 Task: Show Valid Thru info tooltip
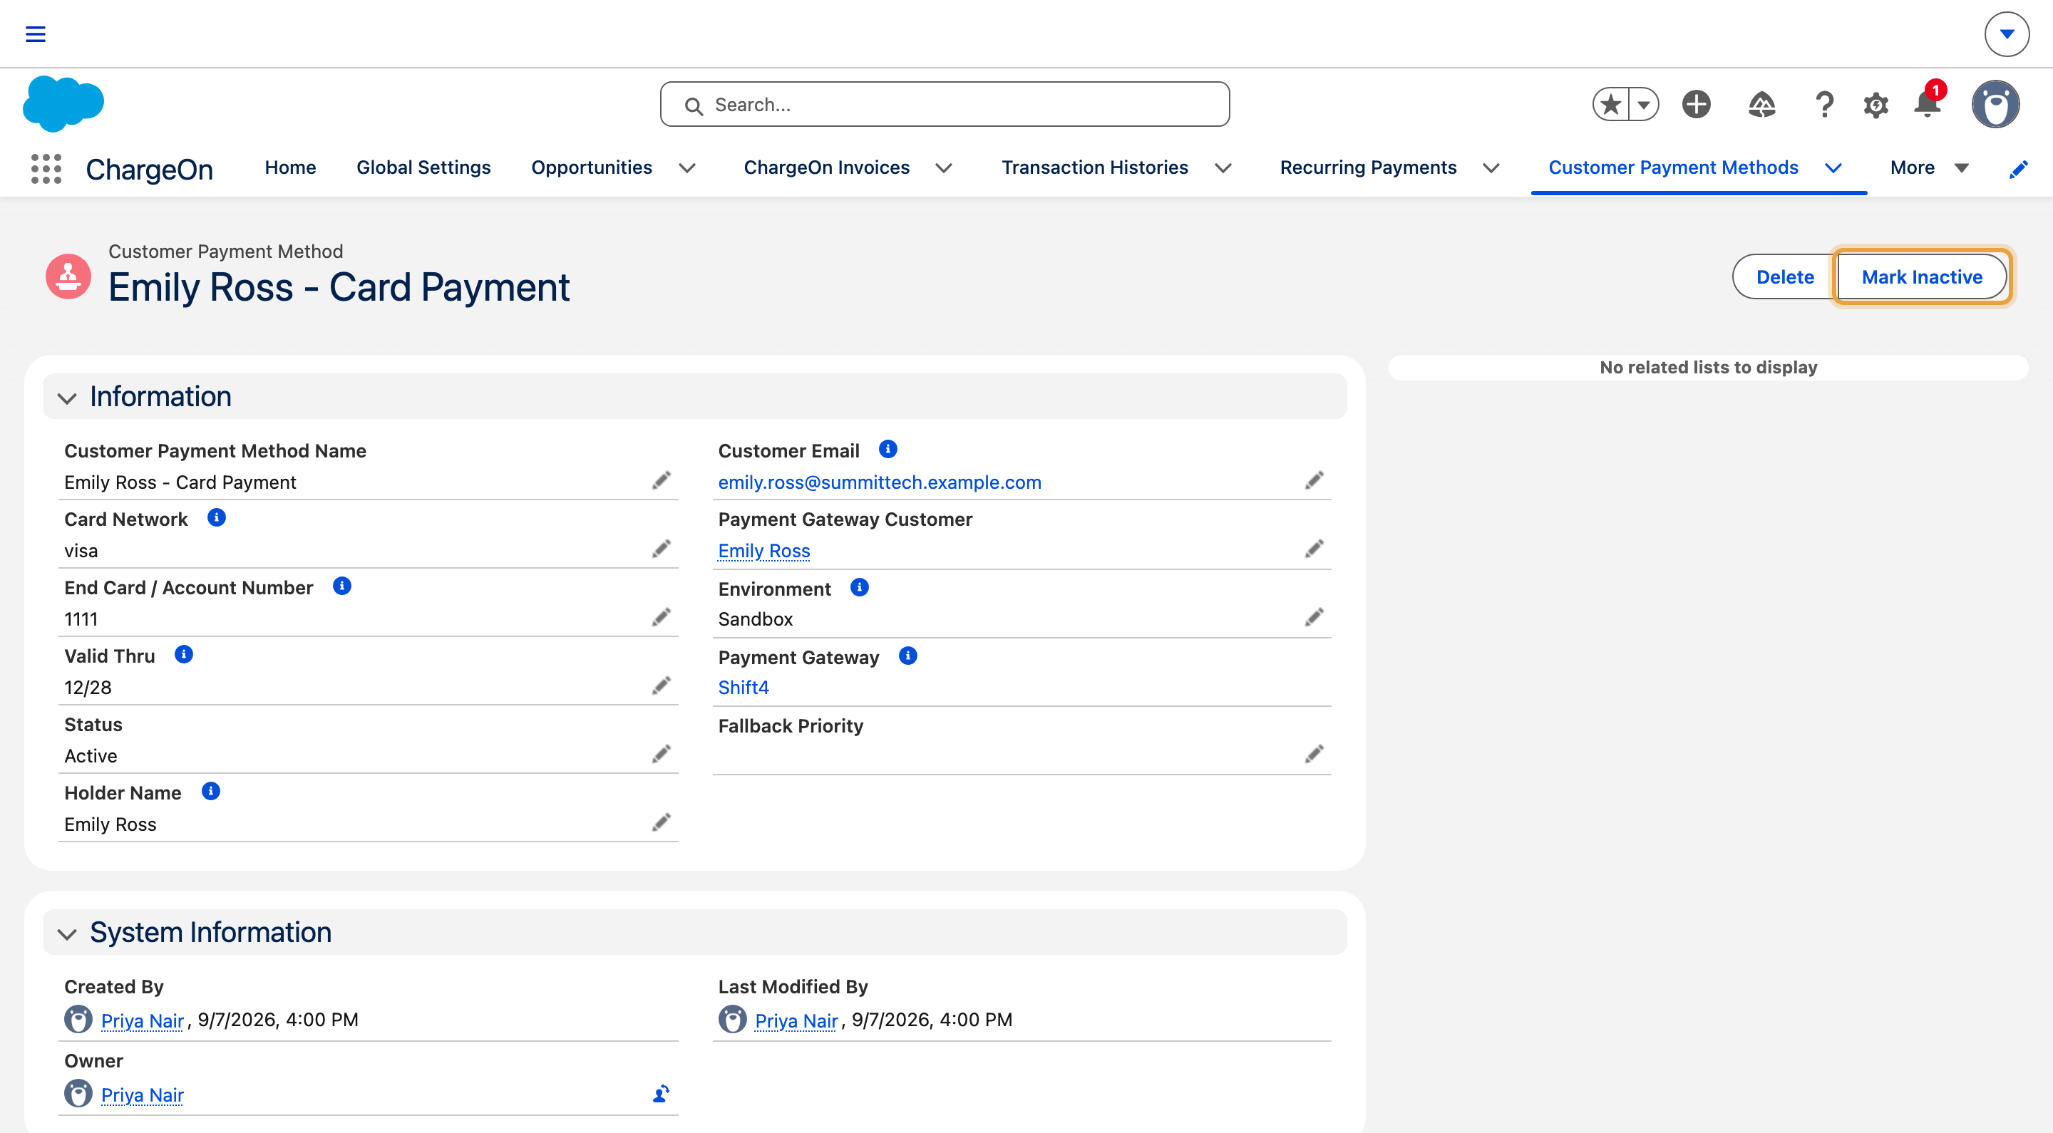(183, 655)
